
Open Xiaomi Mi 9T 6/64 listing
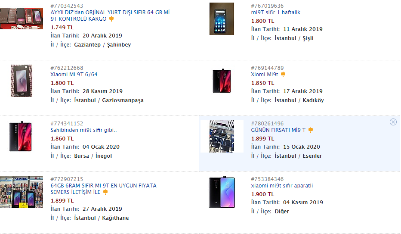click(74, 75)
